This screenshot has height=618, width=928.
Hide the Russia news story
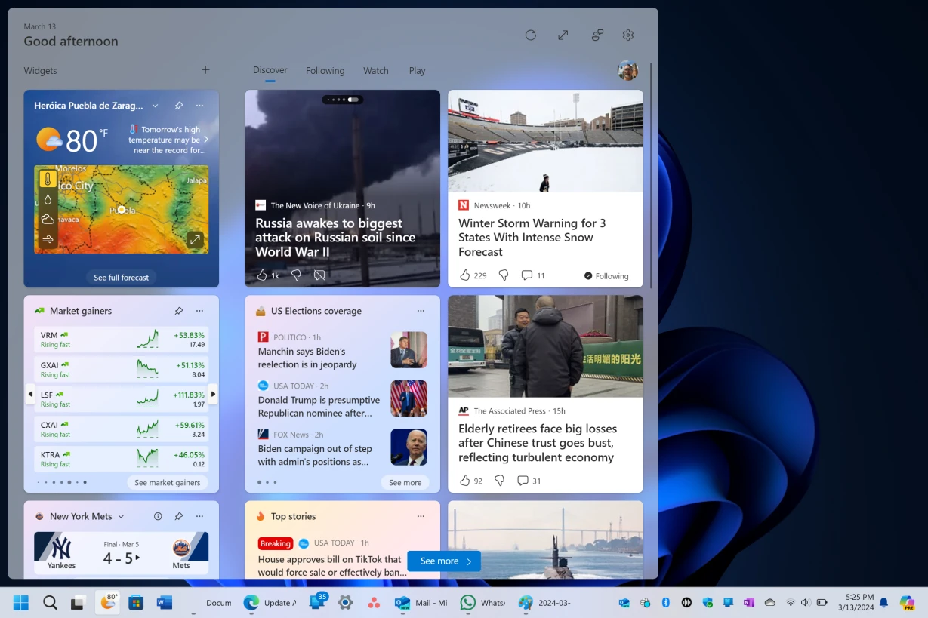(319, 275)
